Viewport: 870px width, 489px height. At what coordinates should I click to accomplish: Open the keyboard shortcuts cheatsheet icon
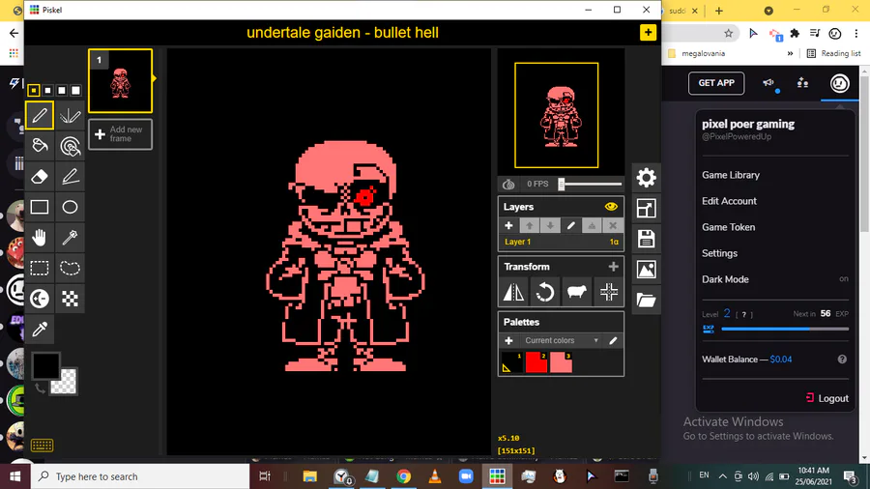pos(42,445)
